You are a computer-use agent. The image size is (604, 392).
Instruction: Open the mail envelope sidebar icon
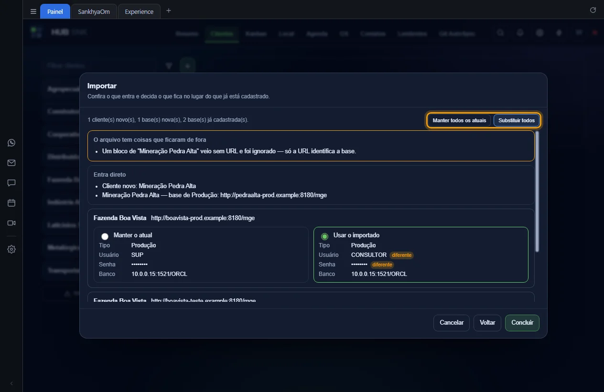11,163
